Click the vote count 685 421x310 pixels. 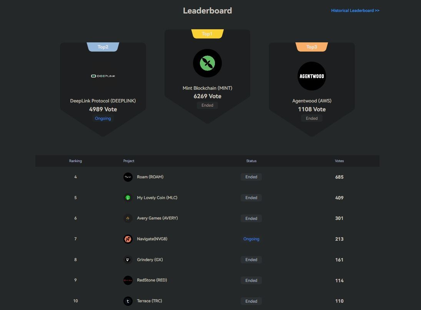click(339, 177)
